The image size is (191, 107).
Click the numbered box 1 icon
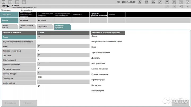(x=3, y=2)
